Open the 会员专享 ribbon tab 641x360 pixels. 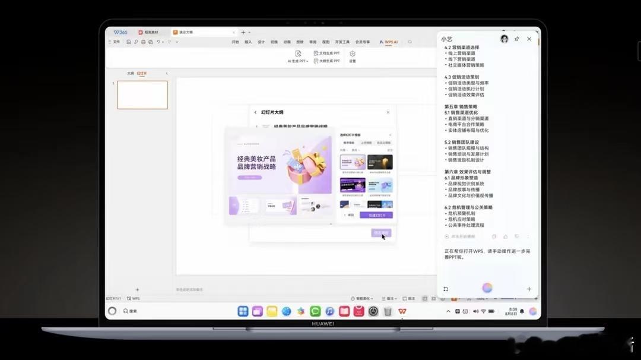tap(363, 42)
